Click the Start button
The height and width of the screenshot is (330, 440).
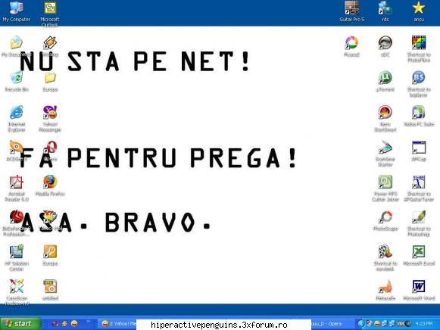(x=20, y=323)
